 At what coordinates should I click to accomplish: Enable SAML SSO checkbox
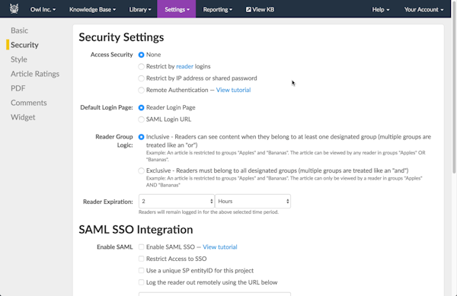142,247
